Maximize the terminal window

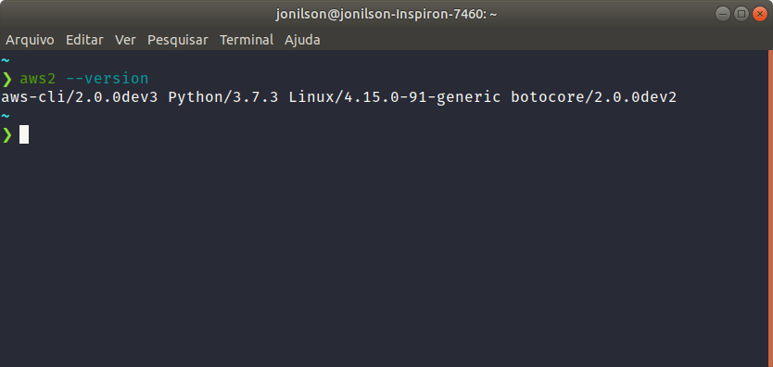point(741,14)
